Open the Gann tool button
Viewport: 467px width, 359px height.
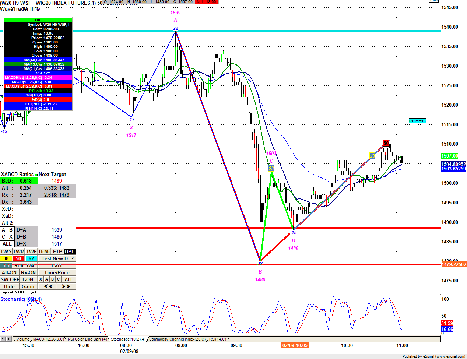point(28,286)
